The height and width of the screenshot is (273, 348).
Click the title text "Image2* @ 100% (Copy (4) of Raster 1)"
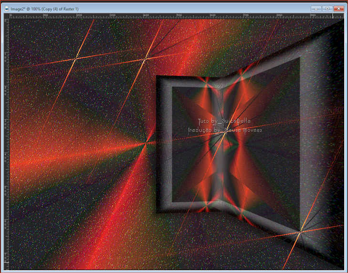(x=44, y=9)
